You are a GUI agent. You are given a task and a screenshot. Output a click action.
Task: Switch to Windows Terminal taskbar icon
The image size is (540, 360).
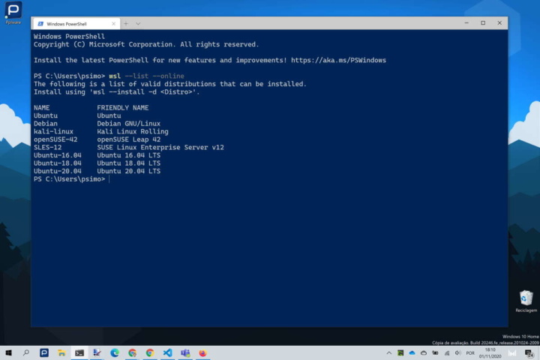coord(79,352)
